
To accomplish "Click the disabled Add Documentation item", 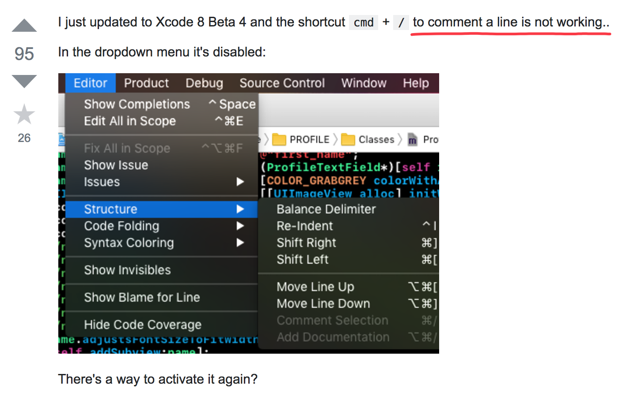I will pos(349,337).
